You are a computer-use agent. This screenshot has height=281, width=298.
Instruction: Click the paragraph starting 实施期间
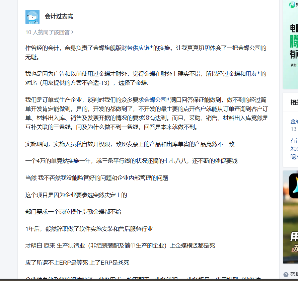pos(130,144)
